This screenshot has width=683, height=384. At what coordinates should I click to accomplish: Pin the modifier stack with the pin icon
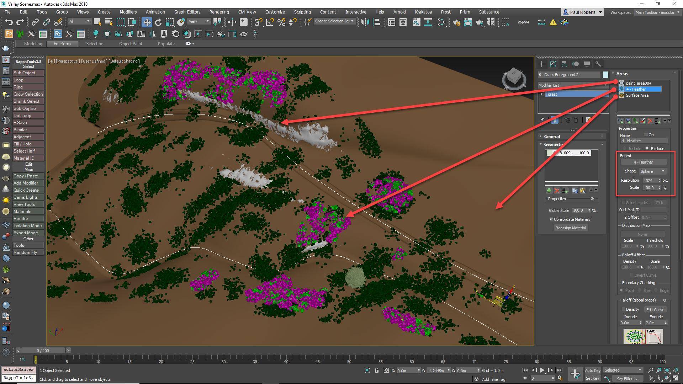point(542,120)
